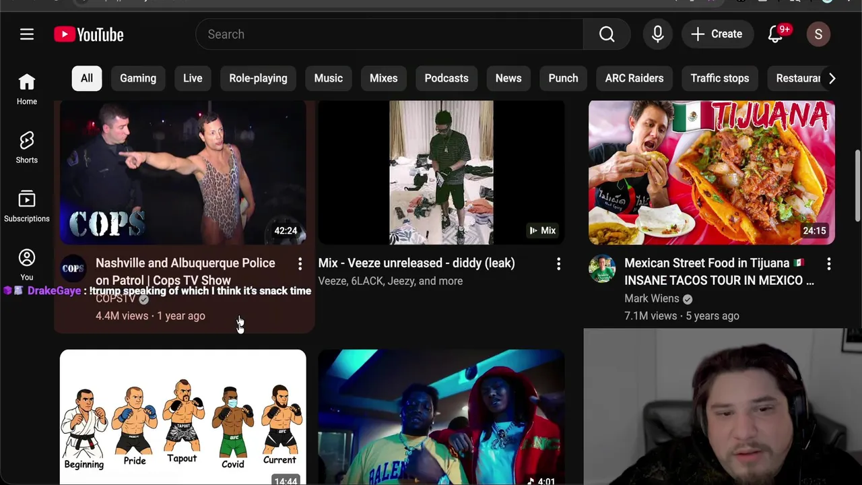Select the Music filter chip
This screenshot has width=862, height=485.
pos(329,78)
